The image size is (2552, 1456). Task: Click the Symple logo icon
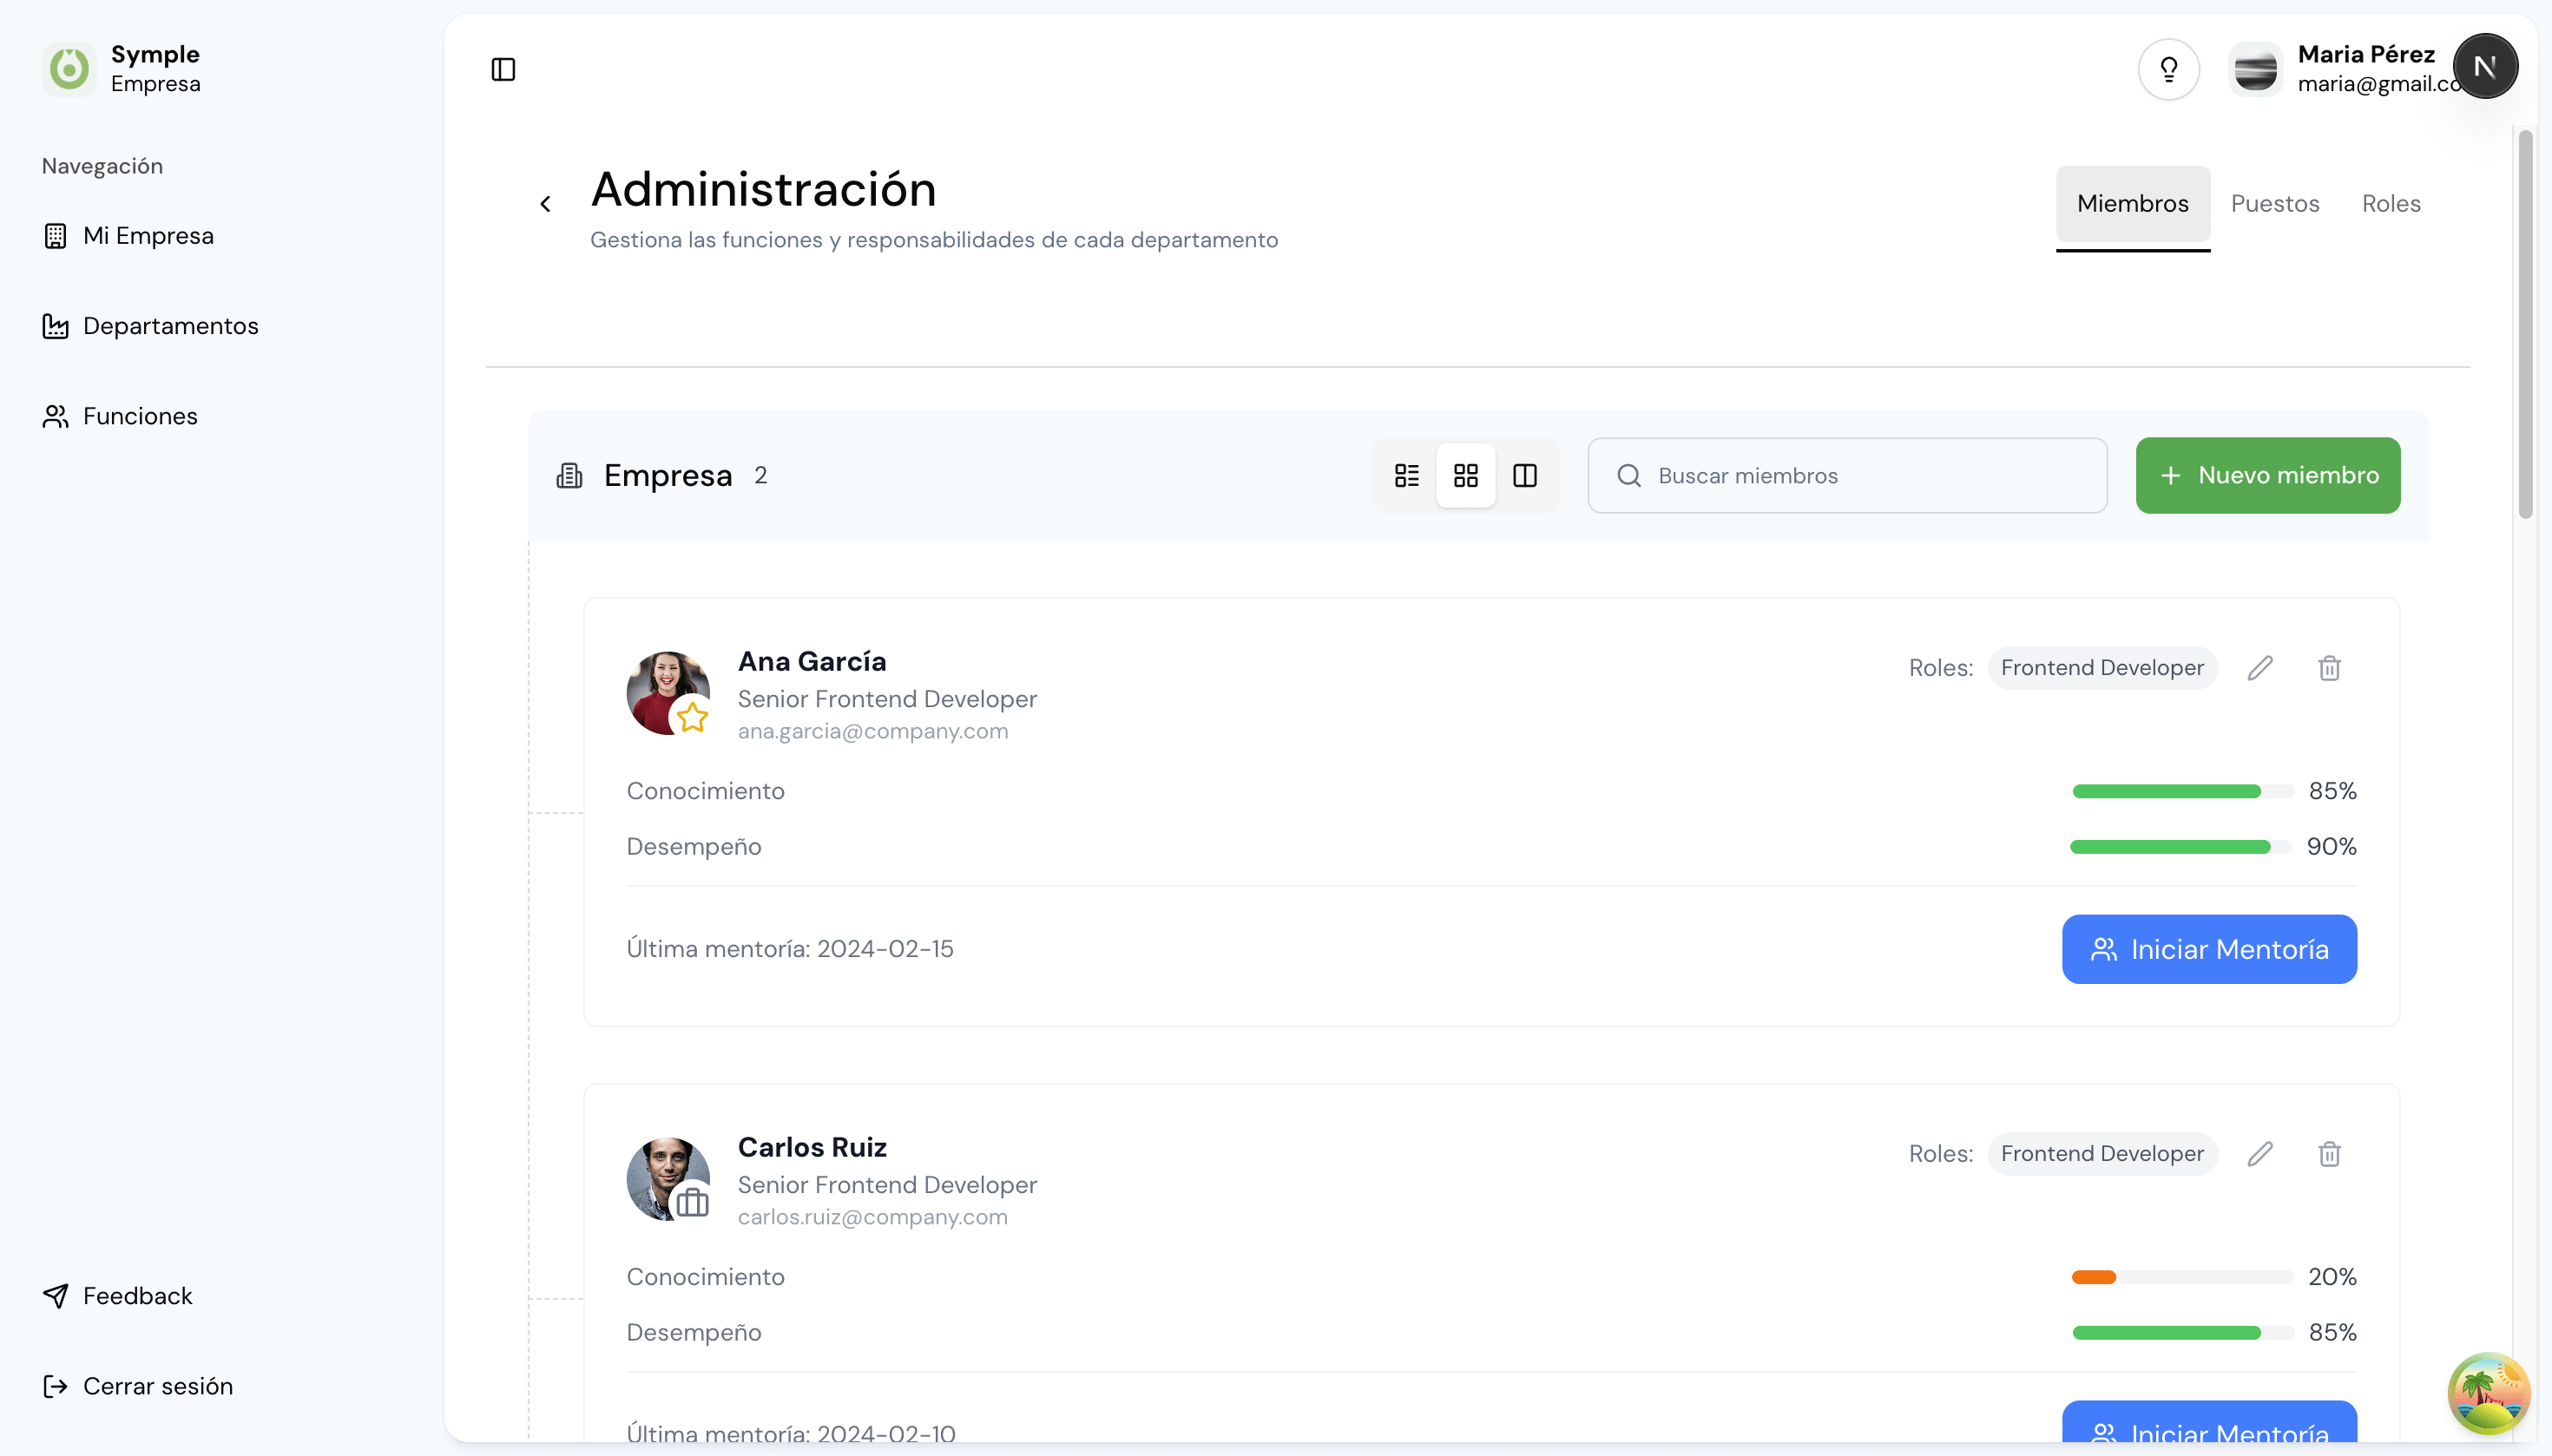coord(69,69)
